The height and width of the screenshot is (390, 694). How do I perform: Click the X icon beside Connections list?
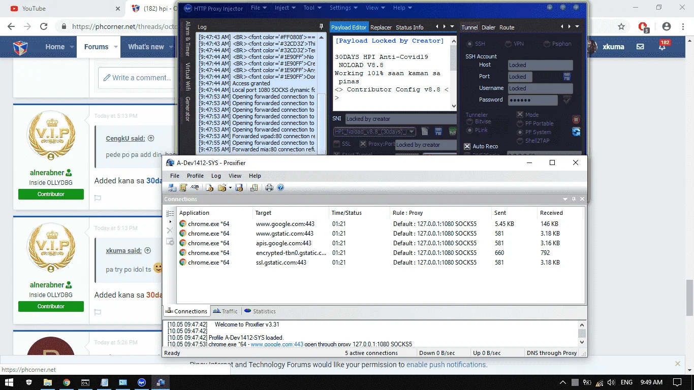coord(170,231)
